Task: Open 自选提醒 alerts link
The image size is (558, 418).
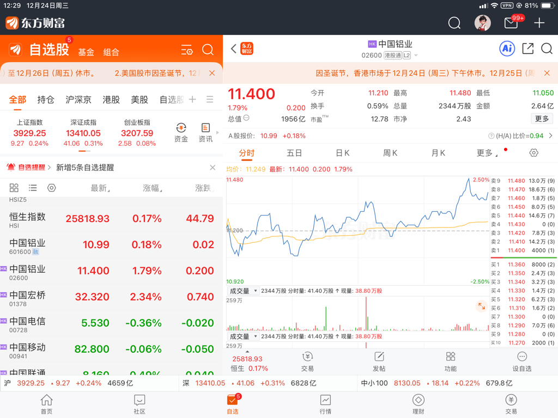Action: pos(29,168)
